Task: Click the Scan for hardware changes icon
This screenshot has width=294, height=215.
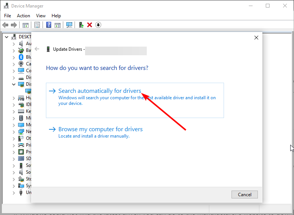Action: click(x=69, y=25)
